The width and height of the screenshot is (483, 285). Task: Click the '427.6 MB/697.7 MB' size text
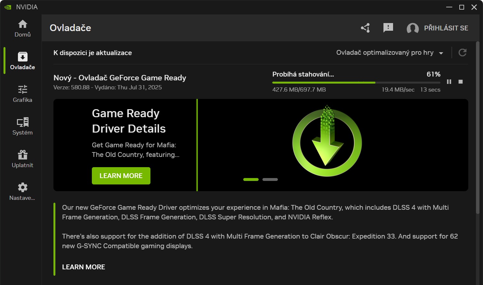point(299,90)
